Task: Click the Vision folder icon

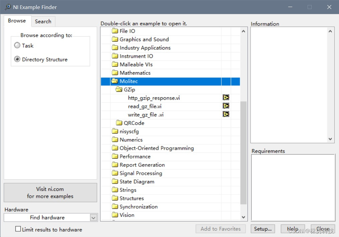Action: (115, 215)
